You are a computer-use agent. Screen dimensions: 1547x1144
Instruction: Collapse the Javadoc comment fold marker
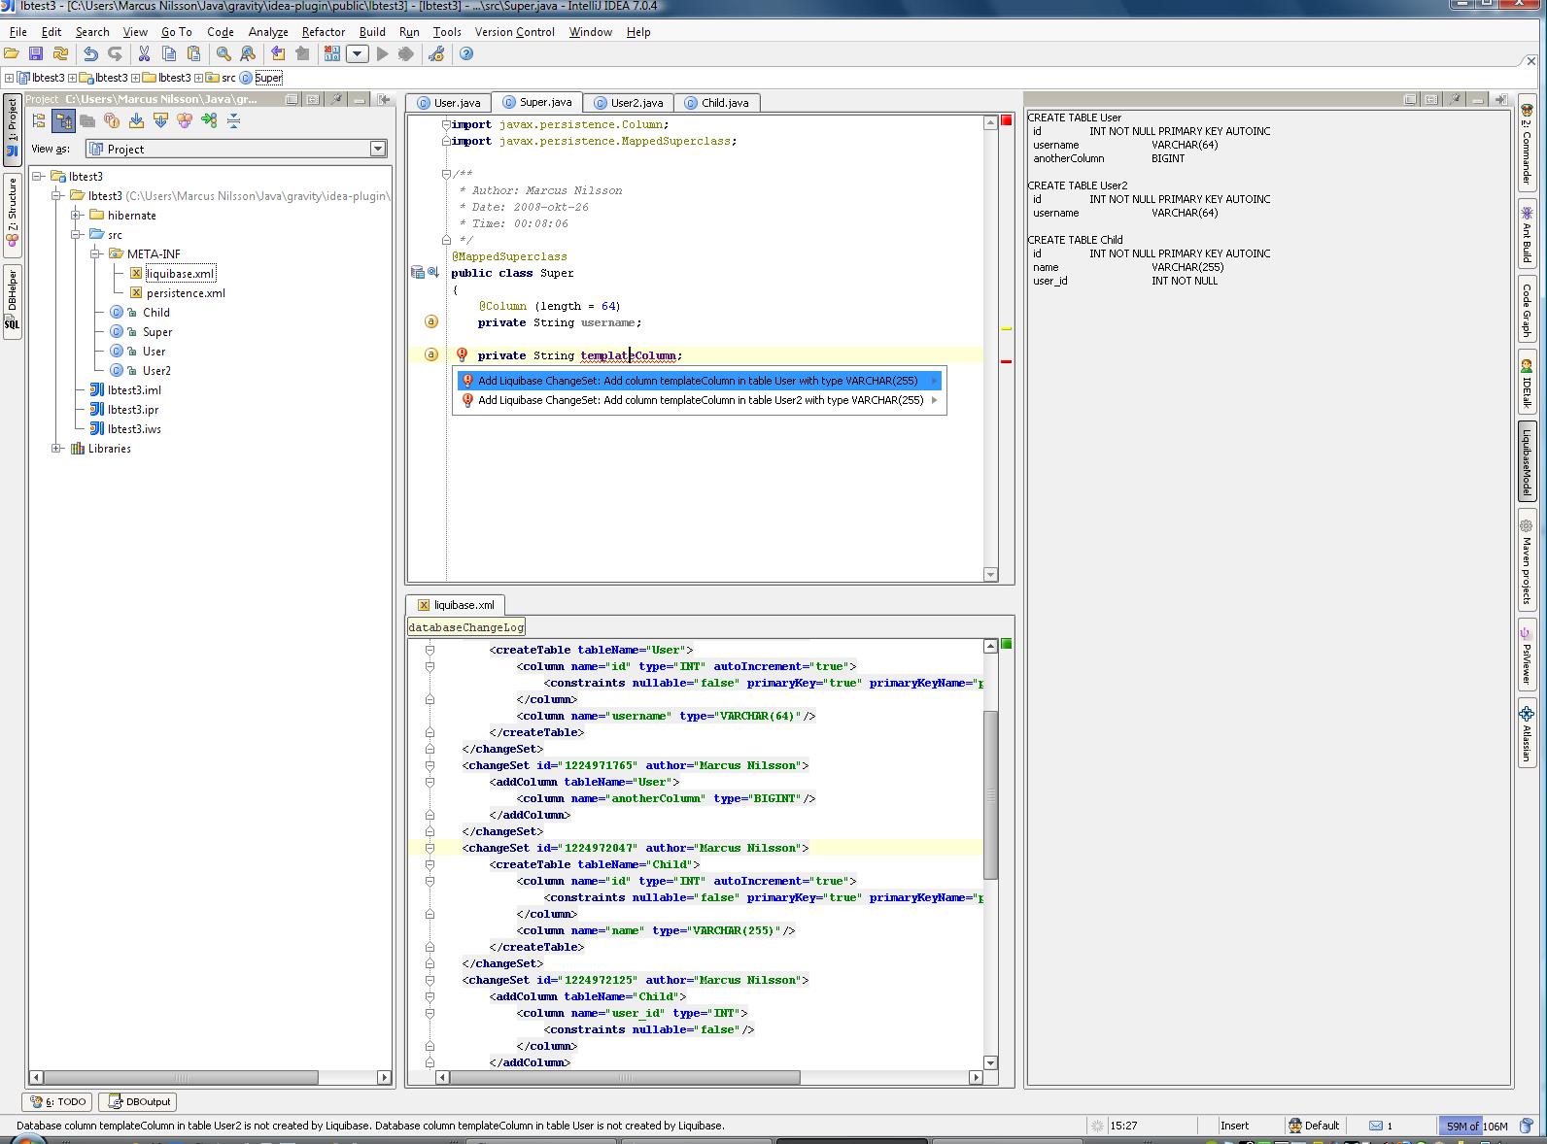pyautogui.click(x=446, y=174)
